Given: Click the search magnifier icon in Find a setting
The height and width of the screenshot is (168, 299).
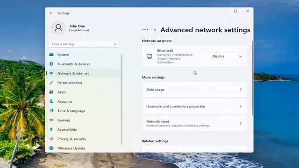Looking at the screenshot, I should pyautogui.click(x=115, y=44).
